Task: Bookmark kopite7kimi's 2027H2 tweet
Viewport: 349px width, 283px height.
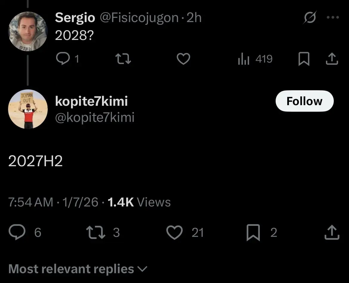Action: point(253,232)
